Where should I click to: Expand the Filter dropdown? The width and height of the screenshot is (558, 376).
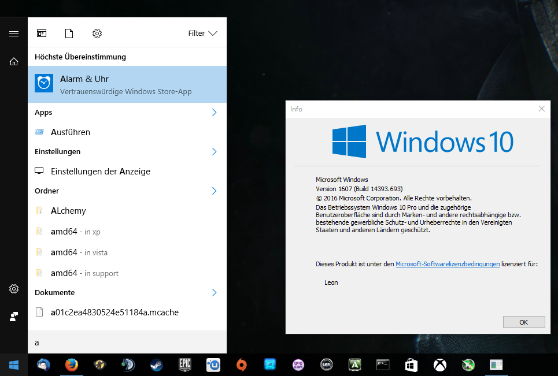[x=202, y=33]
